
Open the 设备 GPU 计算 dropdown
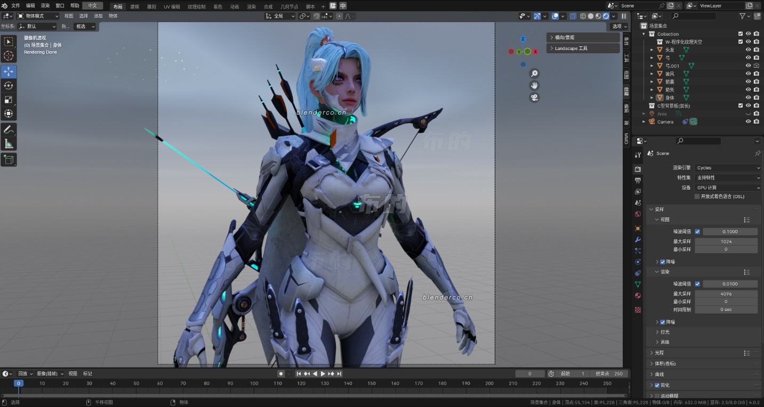click(728, 188)
